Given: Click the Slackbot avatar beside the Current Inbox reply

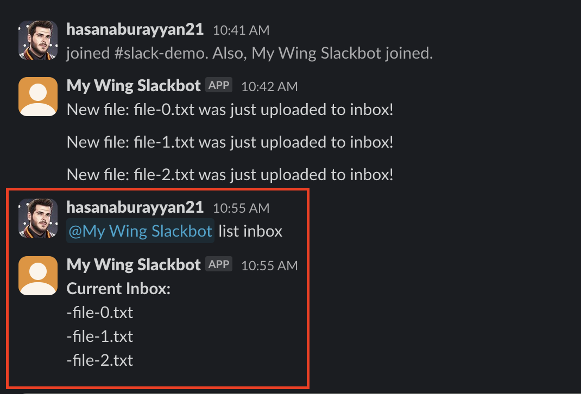Looking at the screenshot, I should (37, 276).
